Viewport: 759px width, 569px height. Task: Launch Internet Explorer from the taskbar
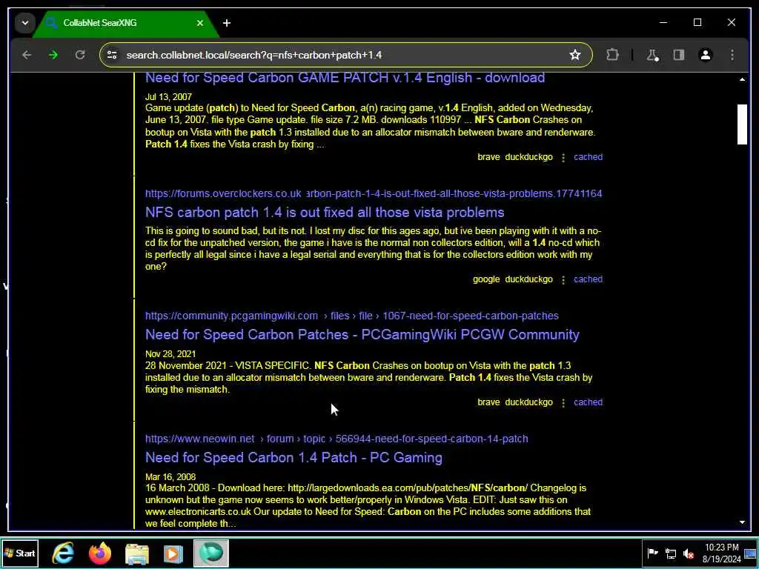[x=64, y=553]
